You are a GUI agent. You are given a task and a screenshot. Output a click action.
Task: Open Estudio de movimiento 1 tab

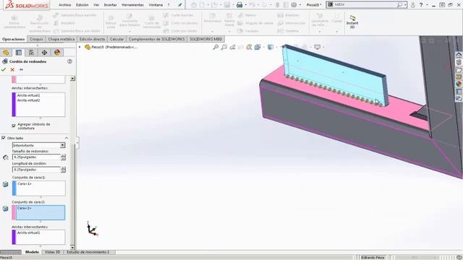(88, 252)
